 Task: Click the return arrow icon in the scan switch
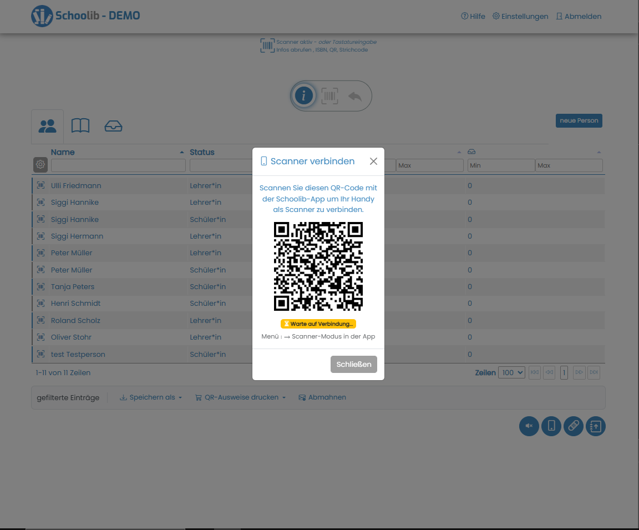click(x=356, y=95)
